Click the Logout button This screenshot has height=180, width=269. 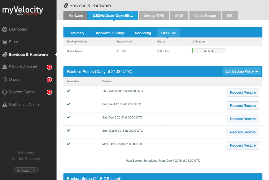(26, 171)
